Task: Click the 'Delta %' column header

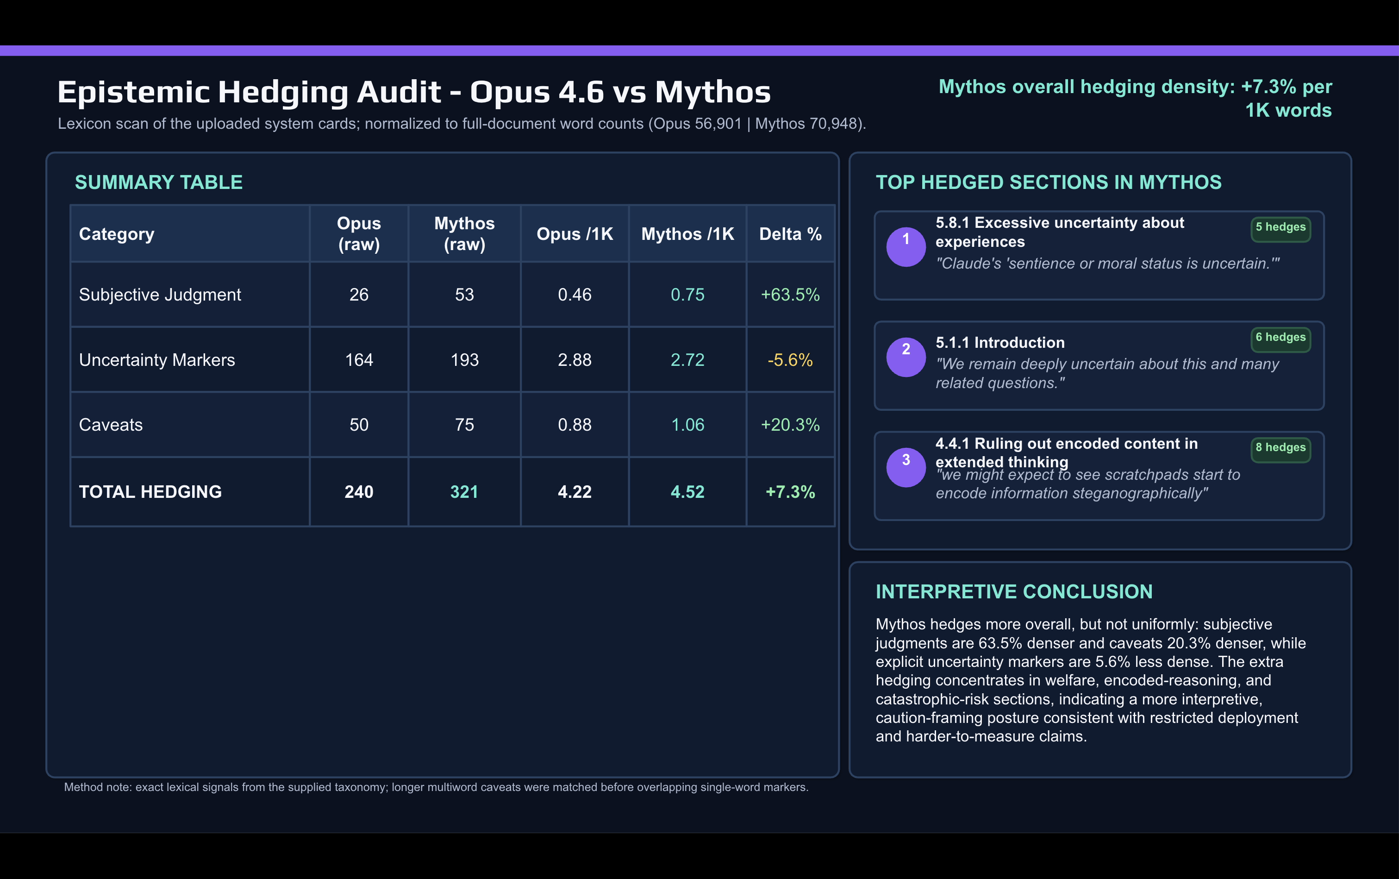Action: (790, 234)
